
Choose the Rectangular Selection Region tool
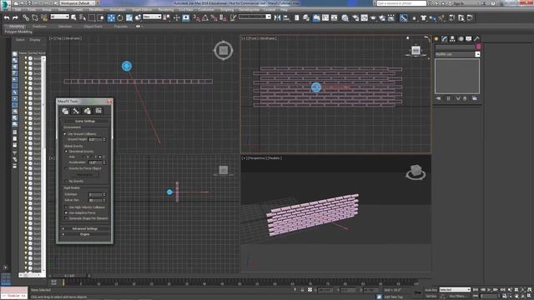[x=92, y=17]
